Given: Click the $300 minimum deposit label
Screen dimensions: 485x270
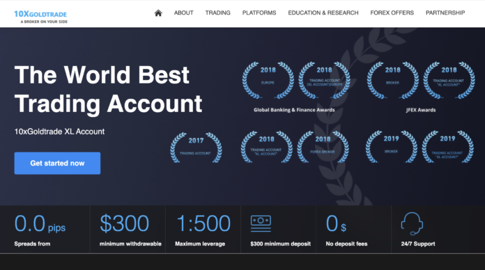Looking at the screenshot, I should pos(281,244).
